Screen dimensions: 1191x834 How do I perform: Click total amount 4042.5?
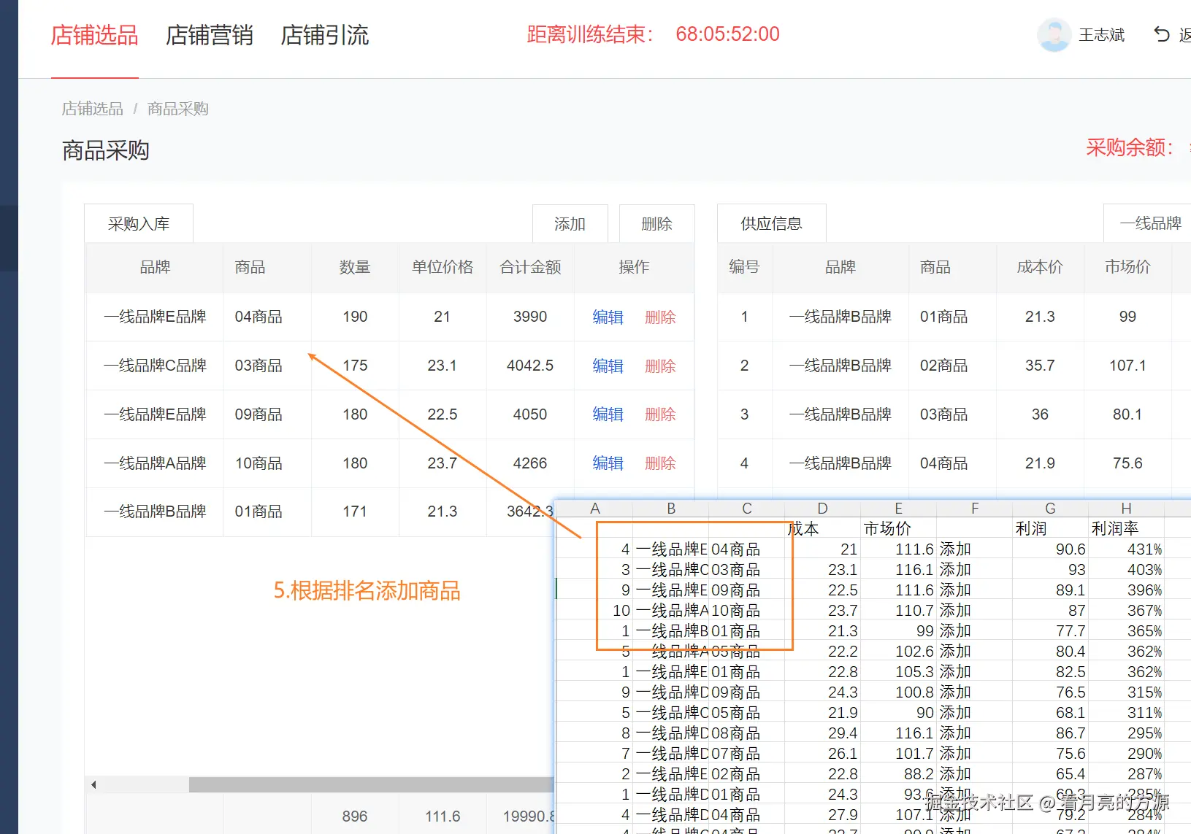click(530, 366)
